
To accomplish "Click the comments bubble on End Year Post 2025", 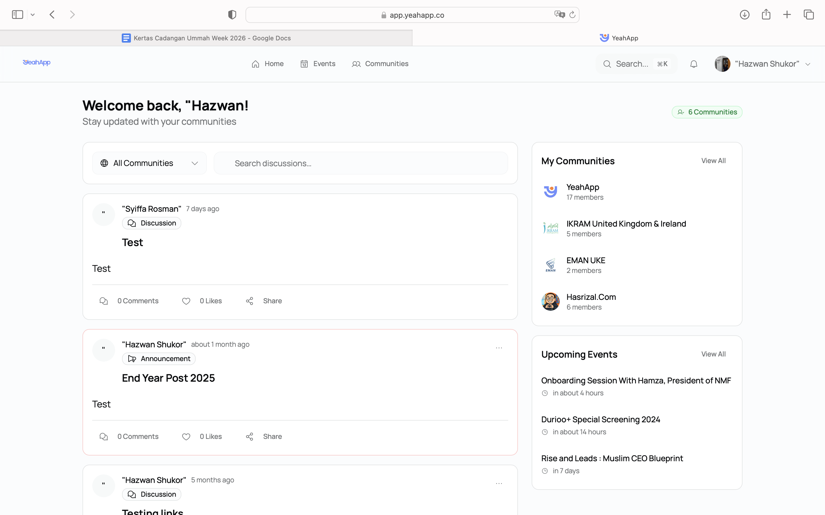I will point(103,436).
